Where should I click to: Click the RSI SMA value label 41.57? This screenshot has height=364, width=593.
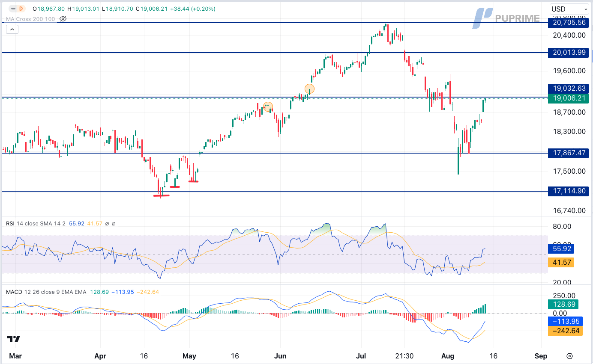[x=561, y=262]
